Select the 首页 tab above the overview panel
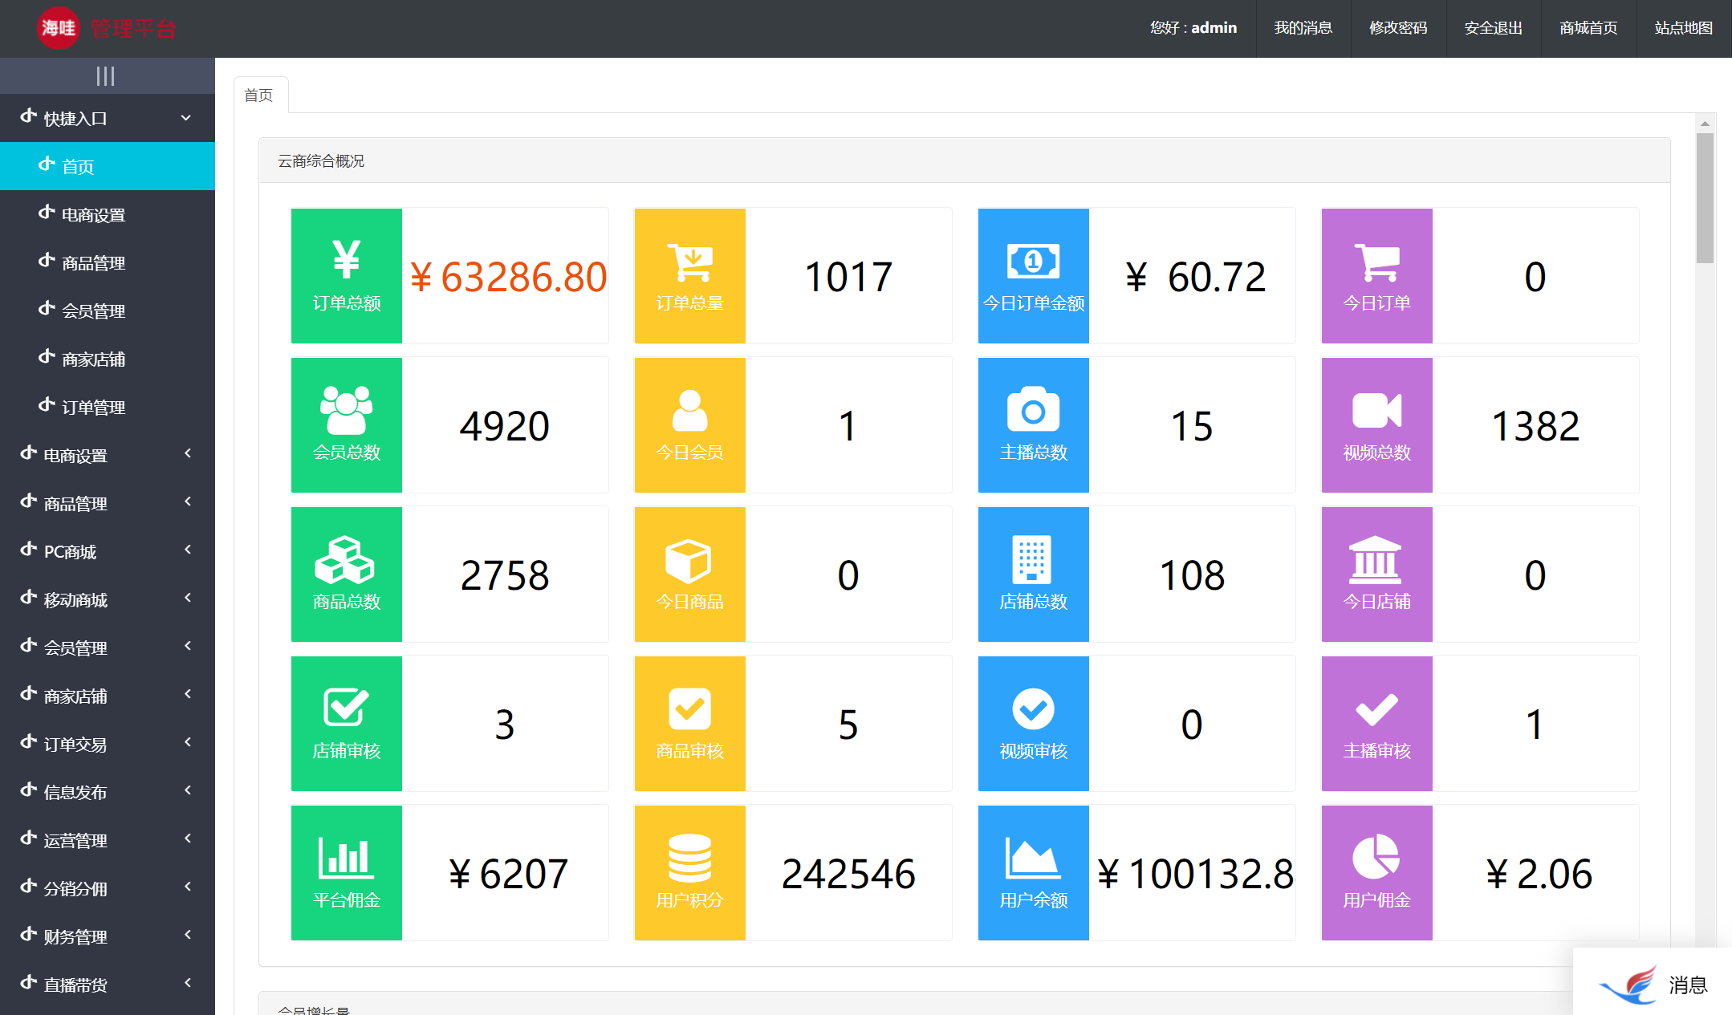Screen dimensions: 1732x1015 (258, 95)
